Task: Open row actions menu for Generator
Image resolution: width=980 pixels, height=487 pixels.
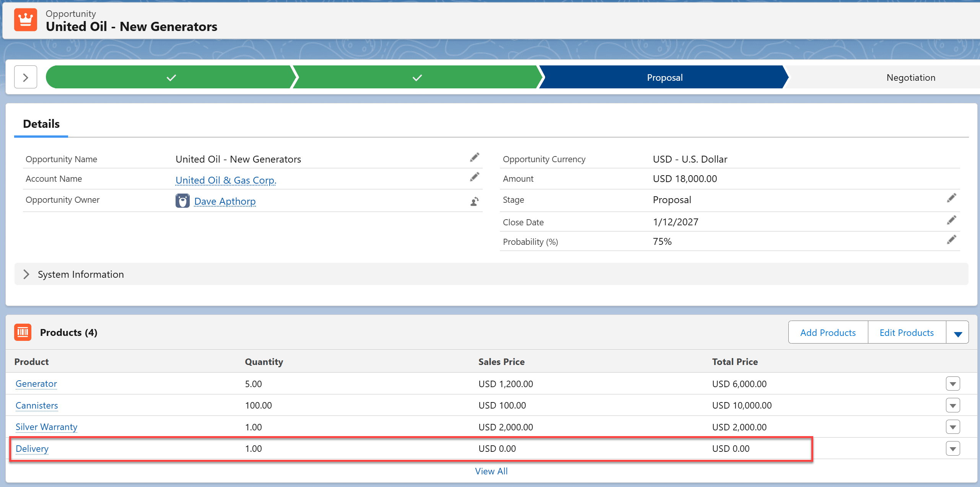Action: point(952,384)
